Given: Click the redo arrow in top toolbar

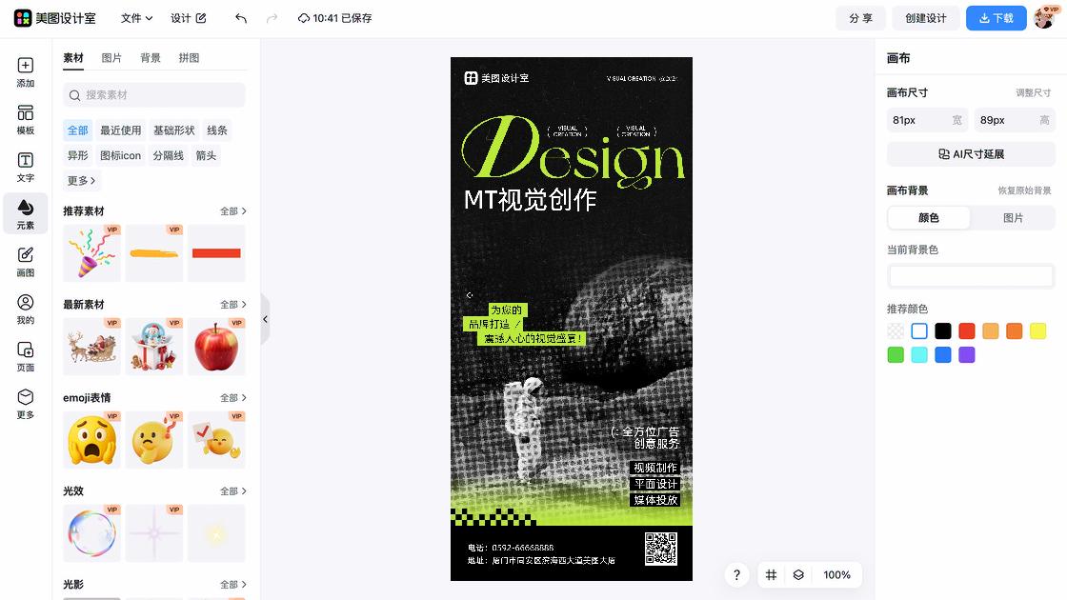Looking at the screenshot, I should point(272,18).
